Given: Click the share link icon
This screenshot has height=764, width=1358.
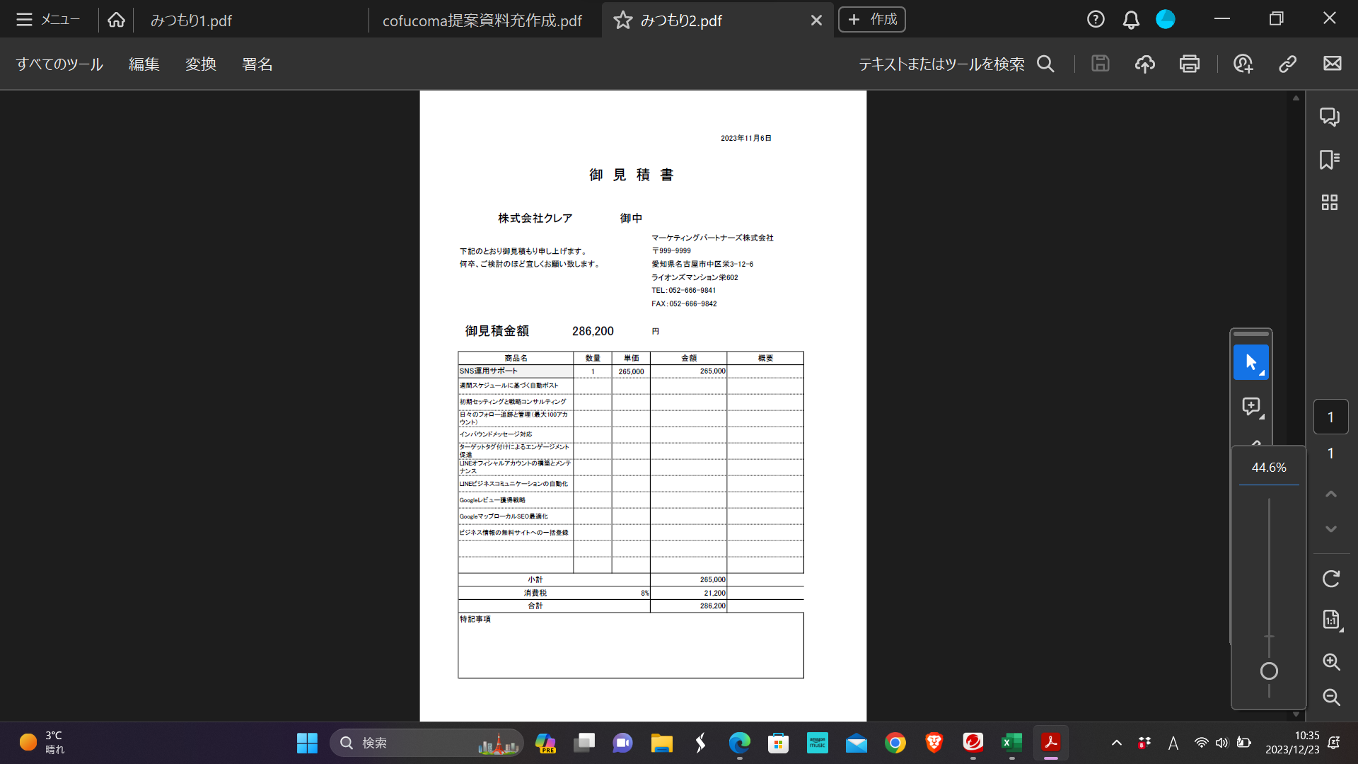Looking at the screenshot, I should [1287, 64].
